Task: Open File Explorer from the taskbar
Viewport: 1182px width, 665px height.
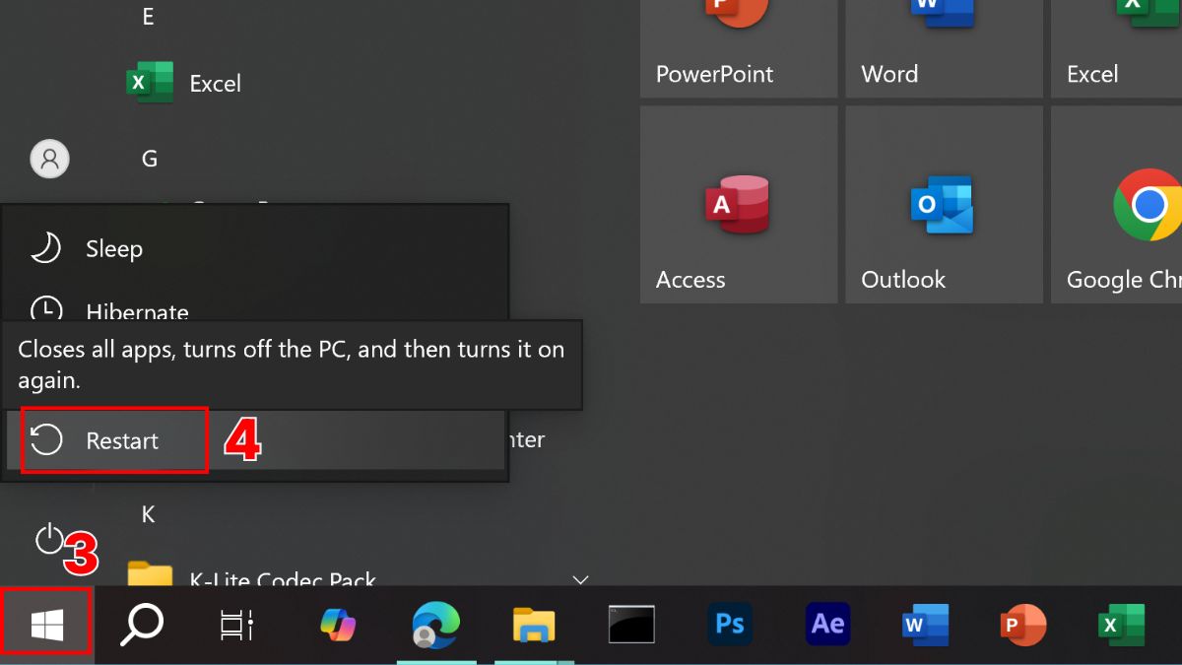Action: coord(534,625)
